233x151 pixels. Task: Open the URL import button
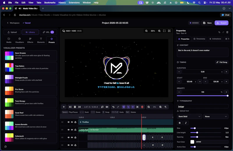tap(48, 32)
